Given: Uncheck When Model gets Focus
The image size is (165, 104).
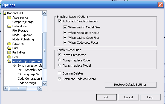Looking at the screenshot, I should point(65,32).
